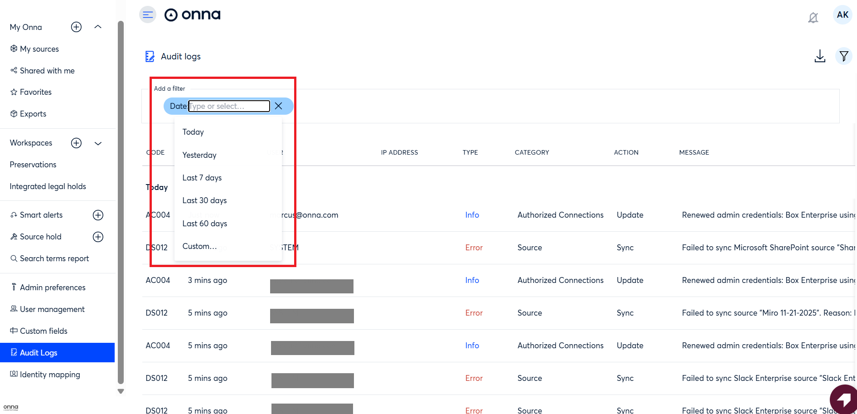Select Last 7 days from the dropdown

202,178
